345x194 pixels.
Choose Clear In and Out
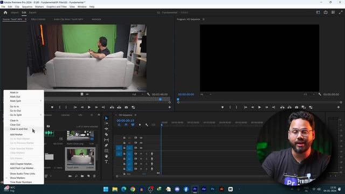tap(24, 129)
